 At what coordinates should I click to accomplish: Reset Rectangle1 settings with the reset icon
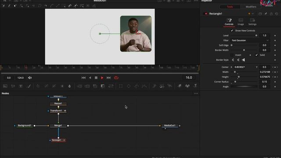click(277, 14)
